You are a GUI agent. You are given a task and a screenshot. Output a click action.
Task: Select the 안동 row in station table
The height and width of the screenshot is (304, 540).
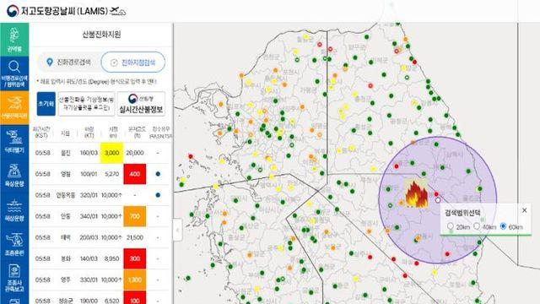(x=101, y=216)
